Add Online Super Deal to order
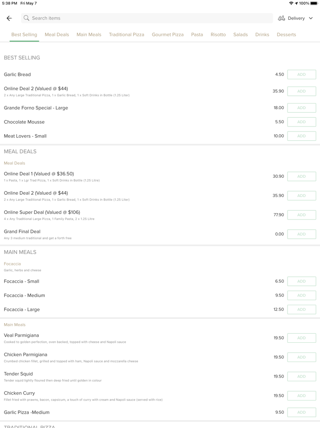Image resolution: width=320 pixels, height=428 pixels. click(x=301, y=215)
